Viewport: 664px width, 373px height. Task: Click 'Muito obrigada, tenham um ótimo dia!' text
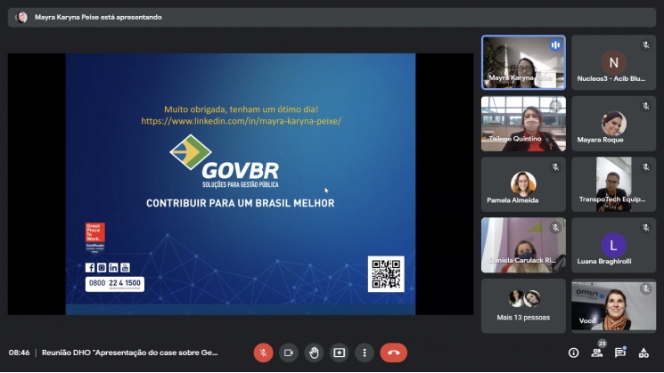click(241, 109)
